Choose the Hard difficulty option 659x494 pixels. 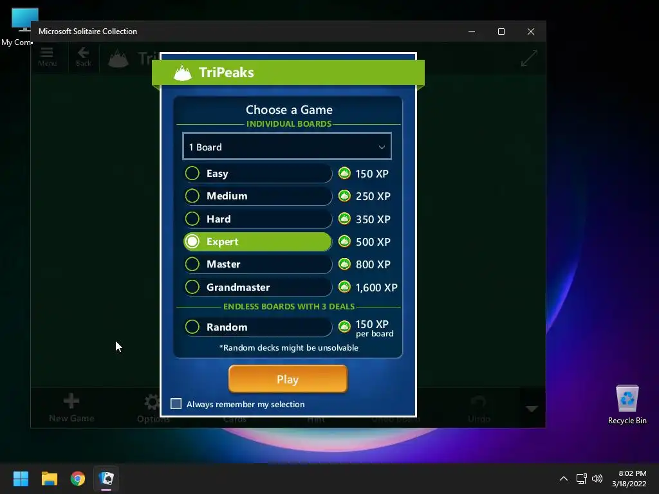point(257,219)
